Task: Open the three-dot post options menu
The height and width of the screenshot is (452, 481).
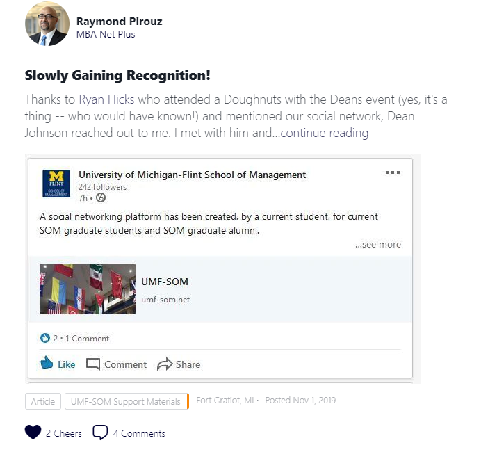Action: (392, 173)
